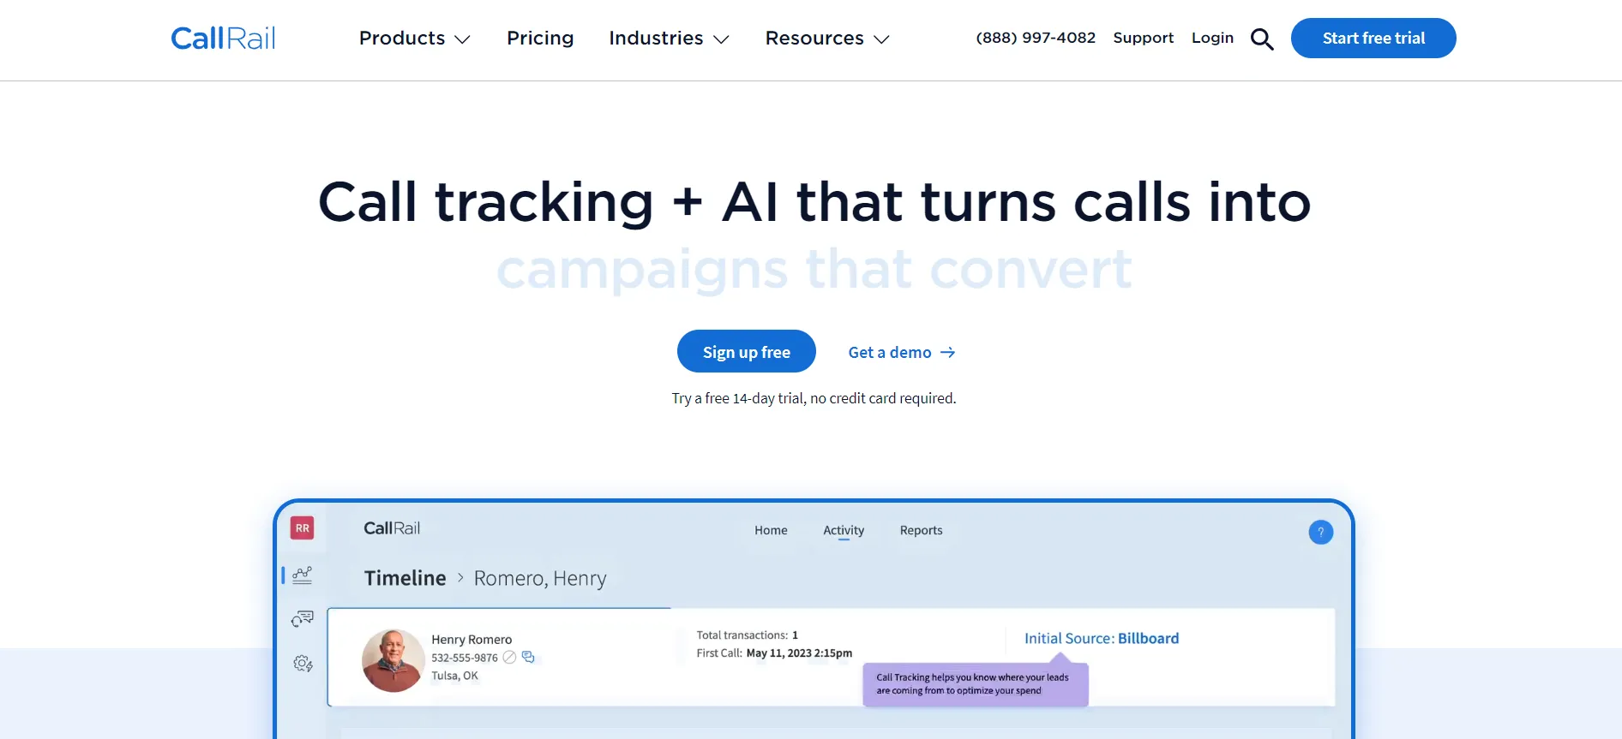Click the Timeline breadcrumb
This screenshot has width=1622, height=739.
coord(405,578)
